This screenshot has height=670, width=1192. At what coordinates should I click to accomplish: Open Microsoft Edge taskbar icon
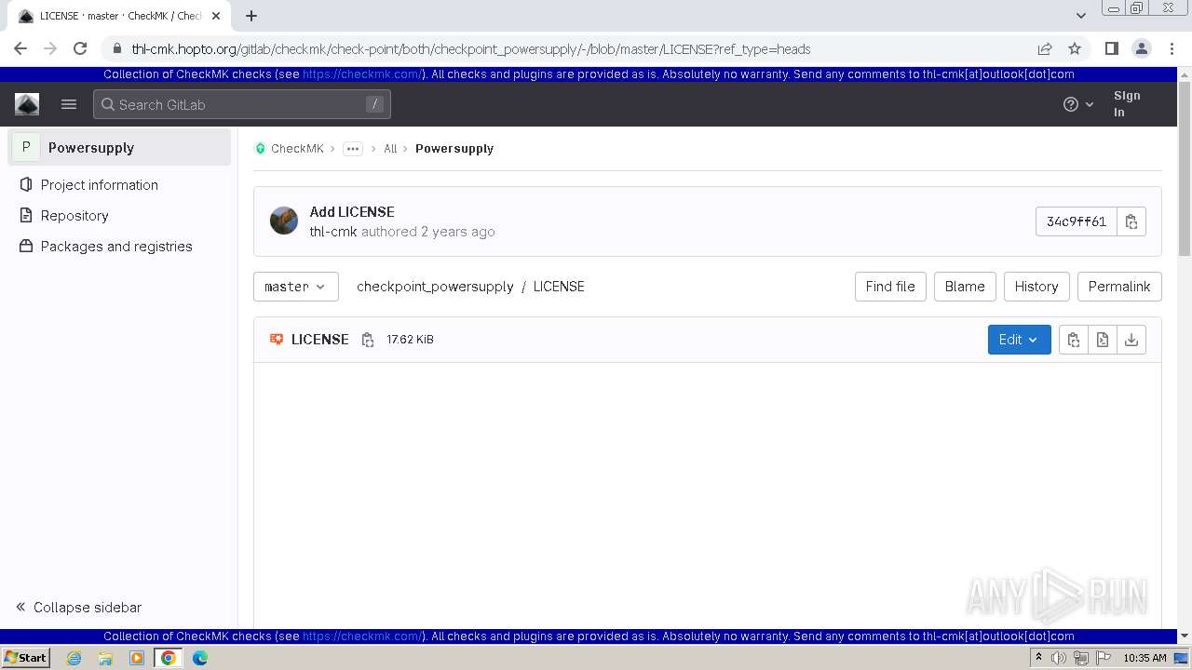coord(200,658)
